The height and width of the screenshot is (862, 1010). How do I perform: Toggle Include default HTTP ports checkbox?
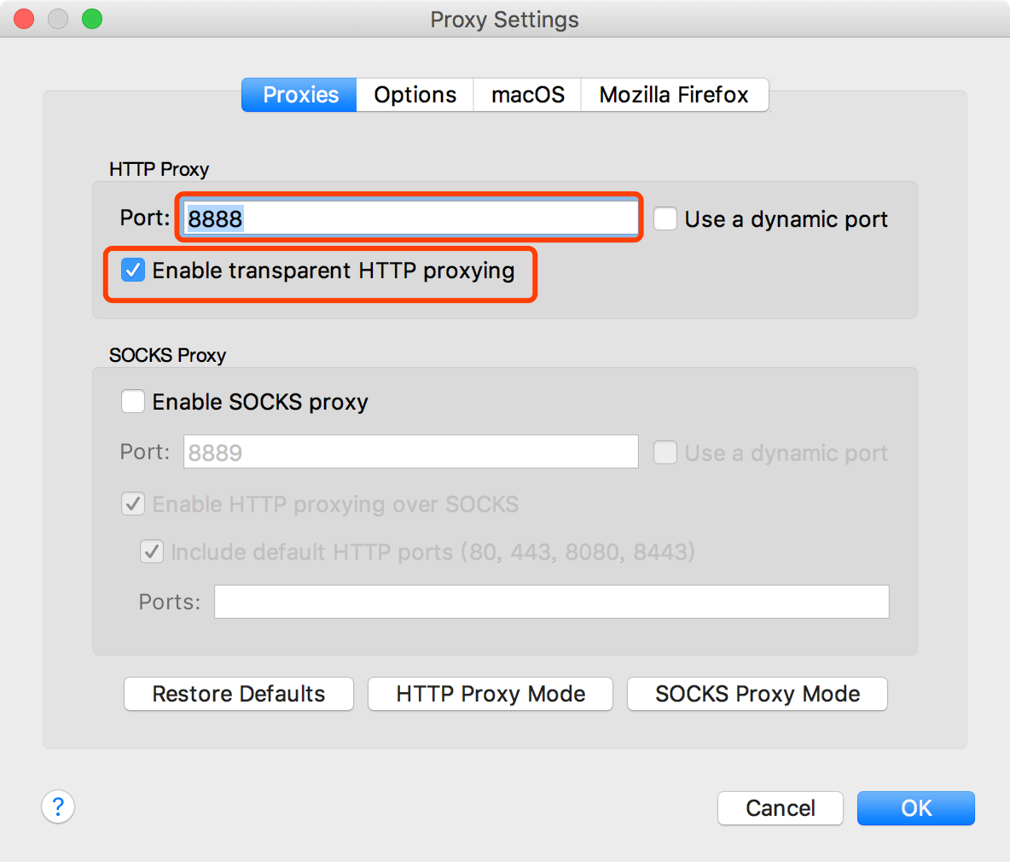[x=152, y=552]
